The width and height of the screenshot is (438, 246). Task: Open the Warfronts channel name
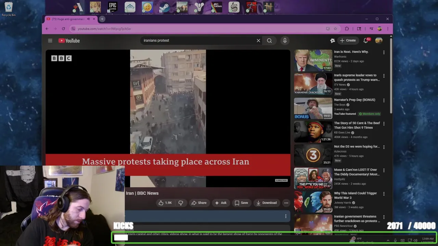click(x=340, y=56)
